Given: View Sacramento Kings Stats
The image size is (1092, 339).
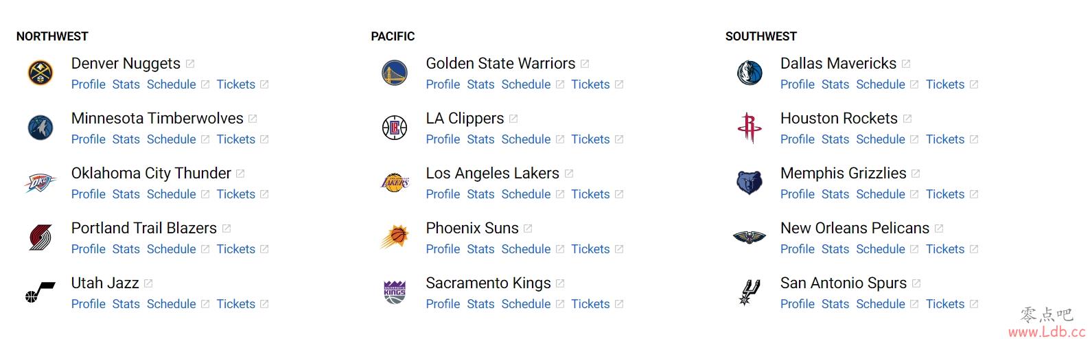Looking at the screenshot, I should 480,304.
